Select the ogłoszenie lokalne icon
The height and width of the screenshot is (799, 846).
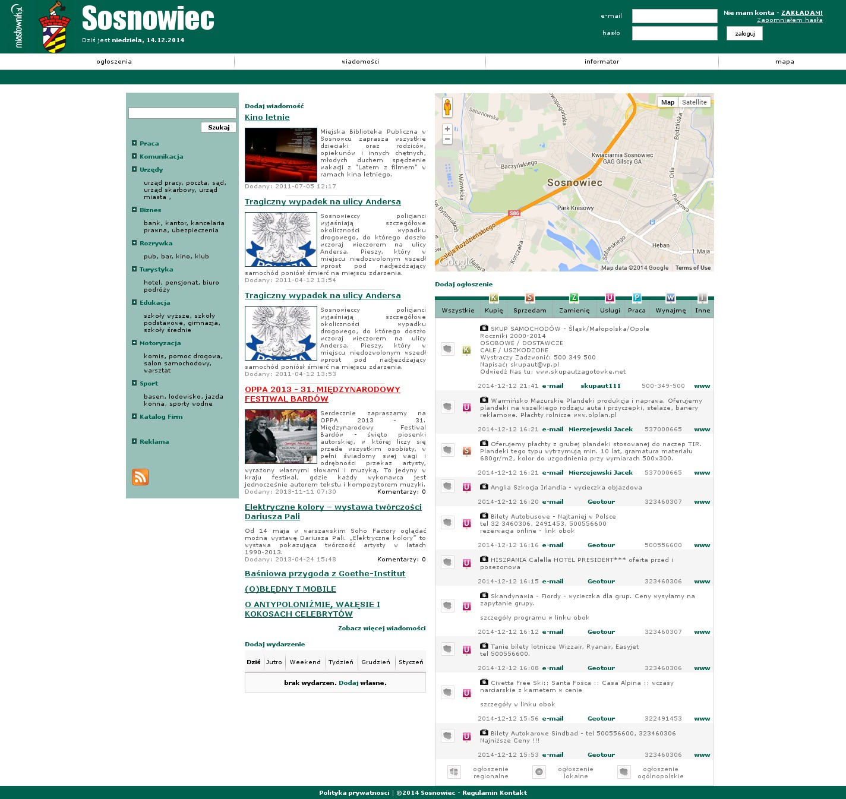[539, 772]
